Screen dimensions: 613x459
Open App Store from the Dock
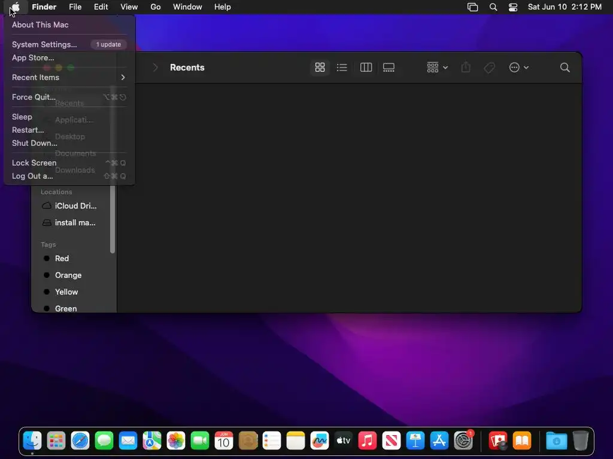[x=439, y=441]
